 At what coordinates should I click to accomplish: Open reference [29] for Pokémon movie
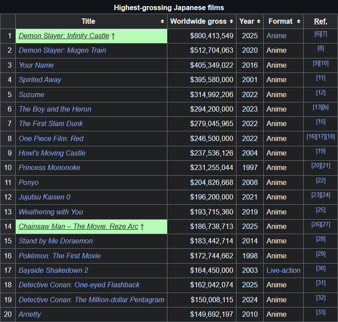tap(321, 254)
